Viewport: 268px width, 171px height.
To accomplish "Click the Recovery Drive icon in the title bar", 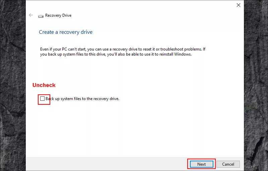I will (x=41, y=16).
